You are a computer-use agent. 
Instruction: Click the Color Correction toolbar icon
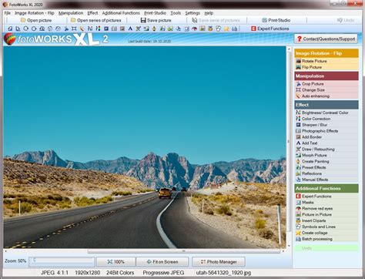pyautogui.click(x=98, y=29)
